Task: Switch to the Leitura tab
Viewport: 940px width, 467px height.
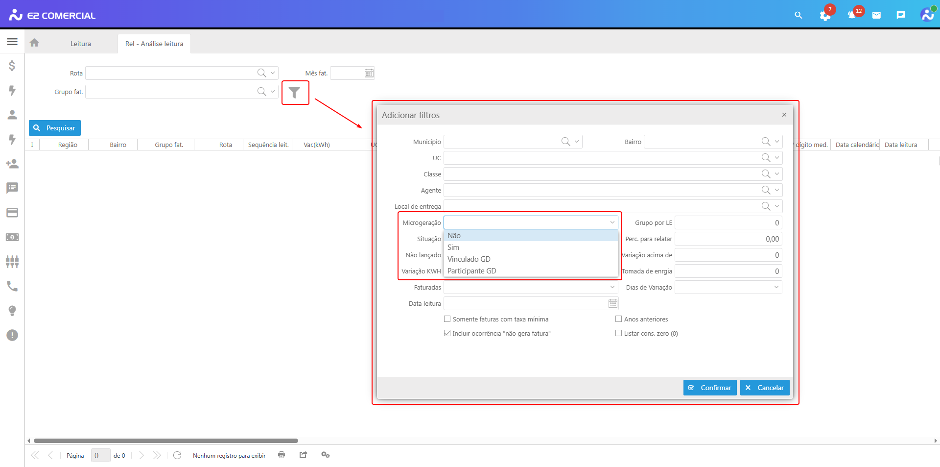Action: [x=81, y=44]
